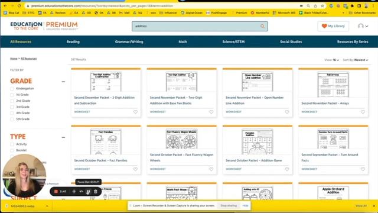The height and width of the screenshot is (213, 378).
Task: Click the Loom drawing tool icon
Action: pos(74,192)
